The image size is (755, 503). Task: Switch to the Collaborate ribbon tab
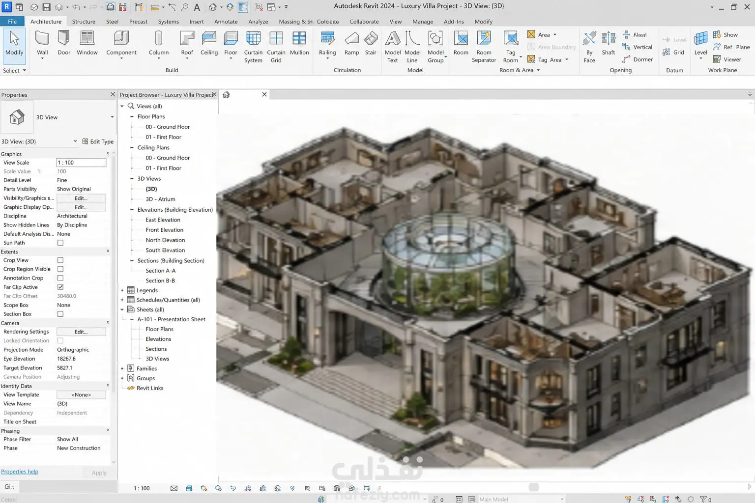click(364, 22)
